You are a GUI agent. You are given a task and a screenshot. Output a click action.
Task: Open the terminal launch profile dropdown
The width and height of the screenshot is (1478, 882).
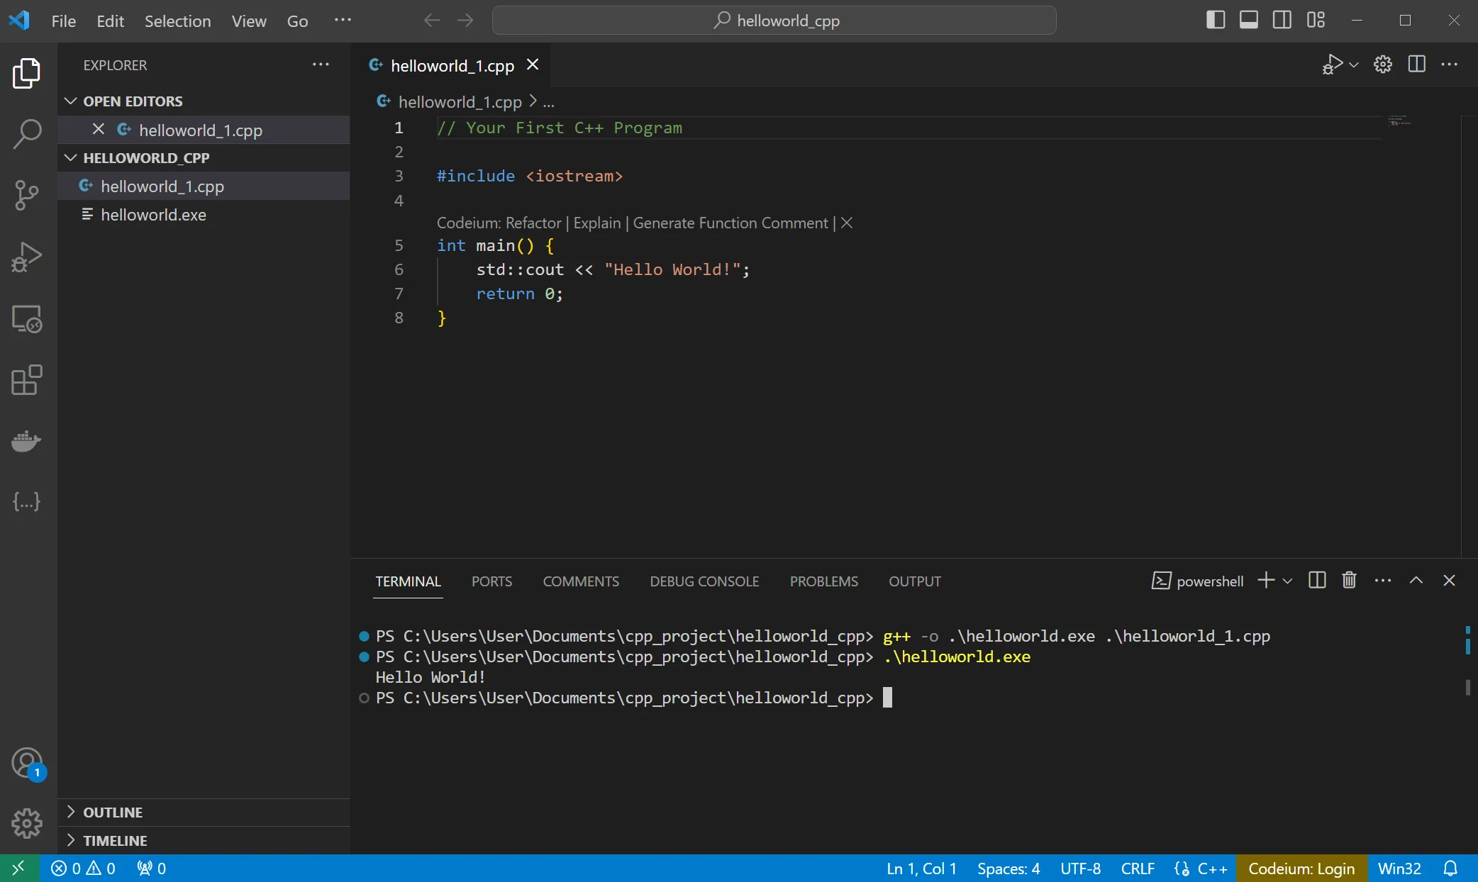(1288, 581)
